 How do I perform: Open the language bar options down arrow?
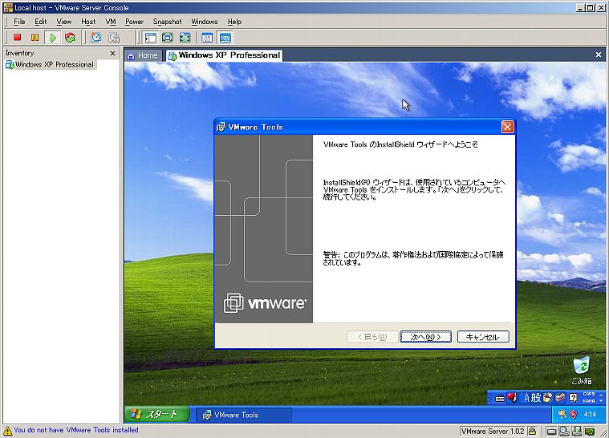[601, 401]
